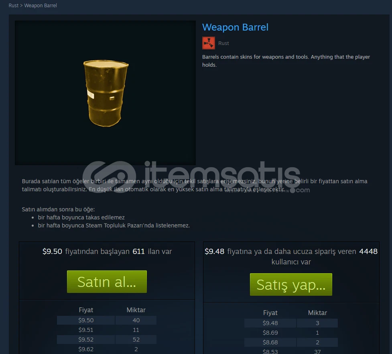The image size is (392, 354).
Task: Open the Rust breadcrumb link
Action: click(x=14, y=6)
